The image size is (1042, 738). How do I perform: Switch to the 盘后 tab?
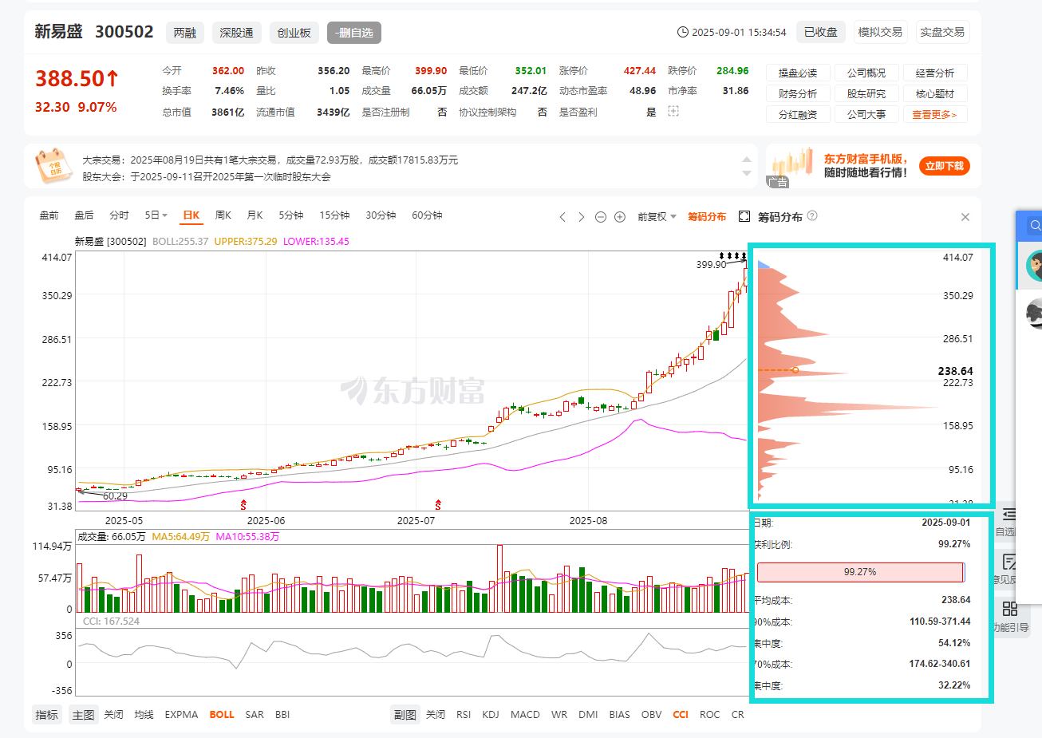pyautogui.click(x=84, y=215)
